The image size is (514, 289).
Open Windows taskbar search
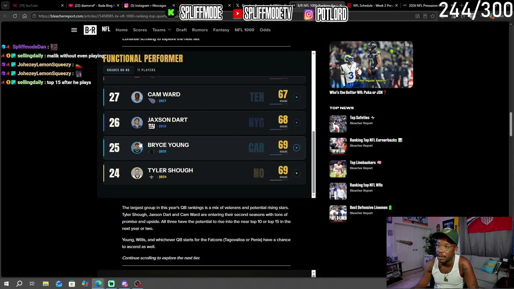[19, 284]
